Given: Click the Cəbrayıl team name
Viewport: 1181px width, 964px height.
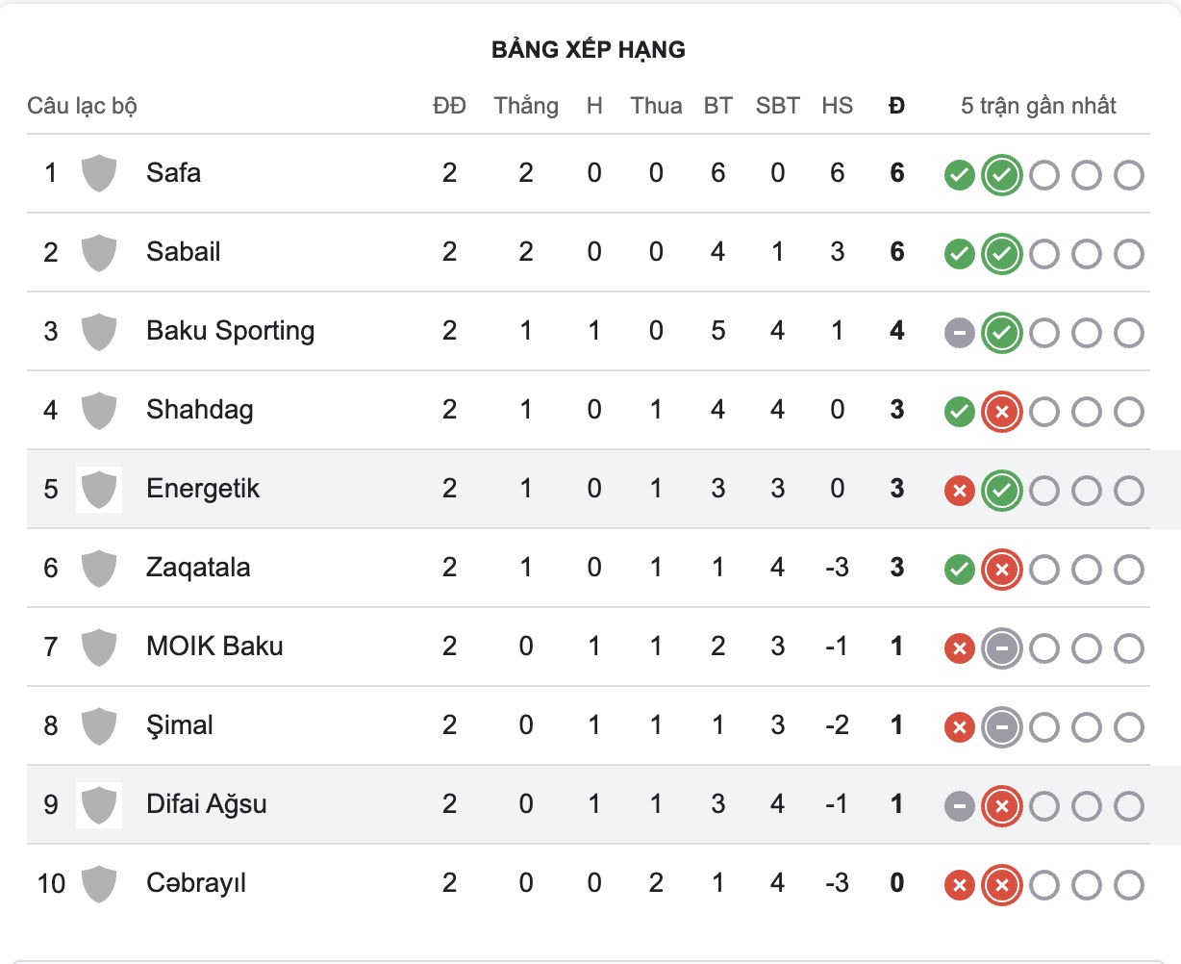Looking at the screenshot, I should pos(196,883).
